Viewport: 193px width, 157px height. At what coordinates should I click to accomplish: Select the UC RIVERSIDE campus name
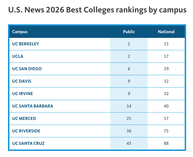click(27, 131)
